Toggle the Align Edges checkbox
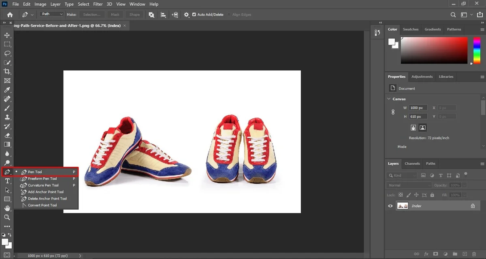This screenshot has height=259, width=486. pyautogui.click(x=229, y=15)
